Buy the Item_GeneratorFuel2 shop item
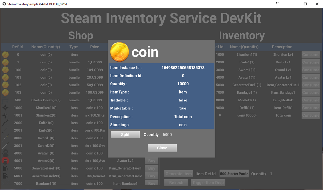The image size is (323, 190). coord(152,176)
